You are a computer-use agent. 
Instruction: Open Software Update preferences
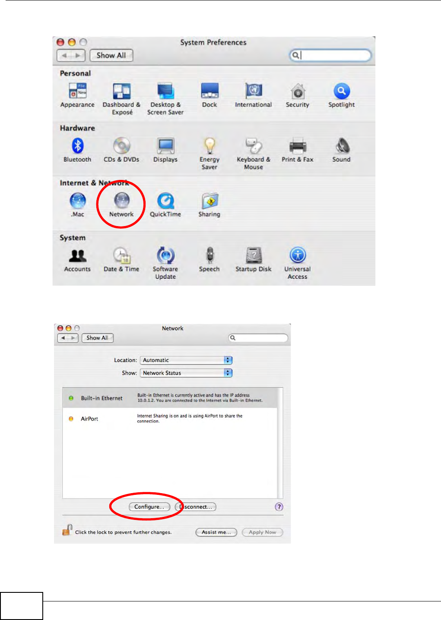[165, 264]
